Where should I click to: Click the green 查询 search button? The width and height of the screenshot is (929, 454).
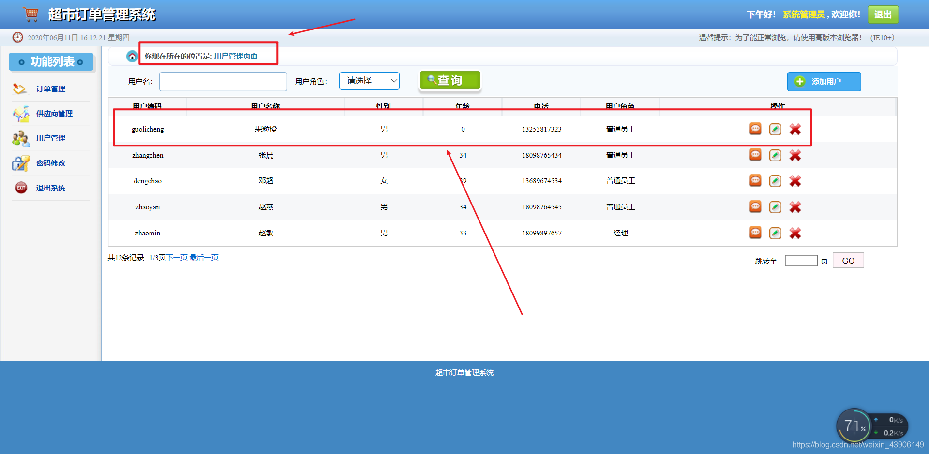coord(450,80)
